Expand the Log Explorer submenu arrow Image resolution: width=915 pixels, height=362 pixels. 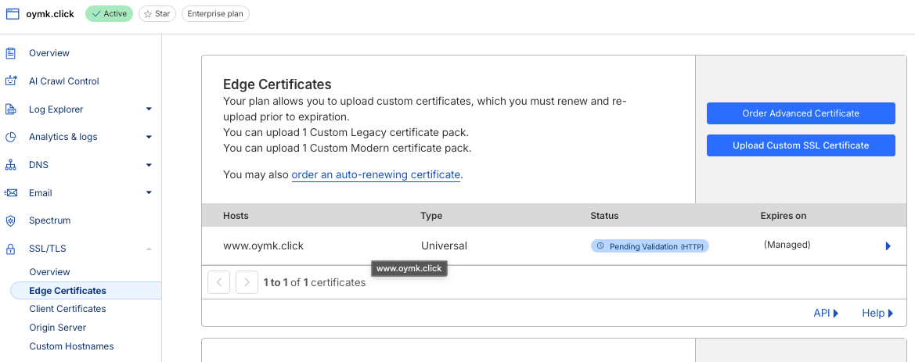(x=149, y=109)
